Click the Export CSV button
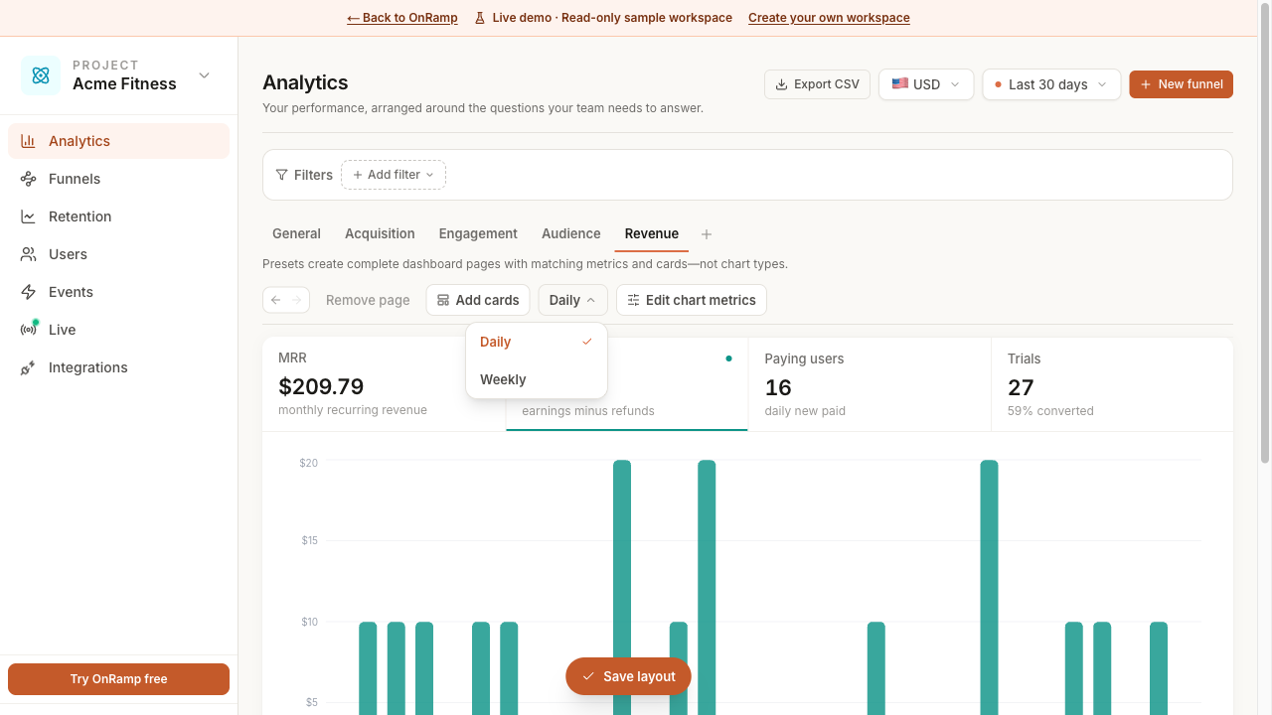The width and height of the screenshot is (1272, 715). 817,84
